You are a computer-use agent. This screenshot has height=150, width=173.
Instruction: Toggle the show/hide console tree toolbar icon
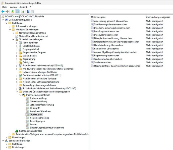pyautogui.click(x=17, y=11)
